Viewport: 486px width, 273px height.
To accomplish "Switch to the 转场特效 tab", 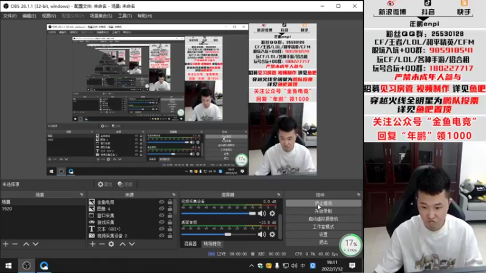I will click(212, 244).
